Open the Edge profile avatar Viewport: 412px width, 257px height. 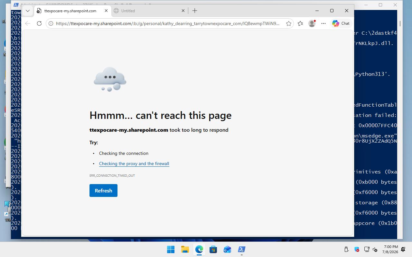(x=312, y=23)
